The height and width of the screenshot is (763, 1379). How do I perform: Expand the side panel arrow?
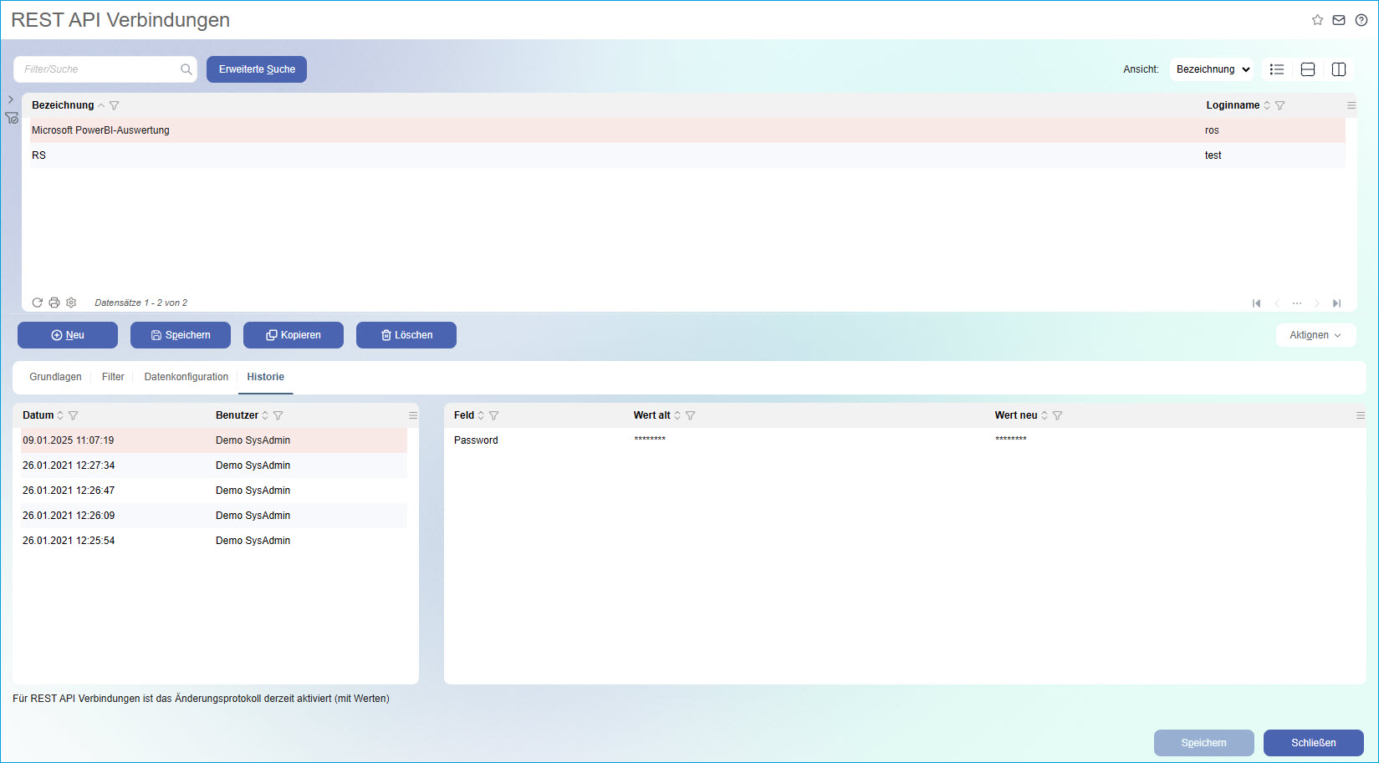[x=11, y=99]
